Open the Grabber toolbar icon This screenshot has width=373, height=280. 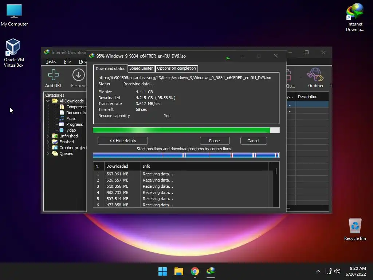[x=315, y=78]
